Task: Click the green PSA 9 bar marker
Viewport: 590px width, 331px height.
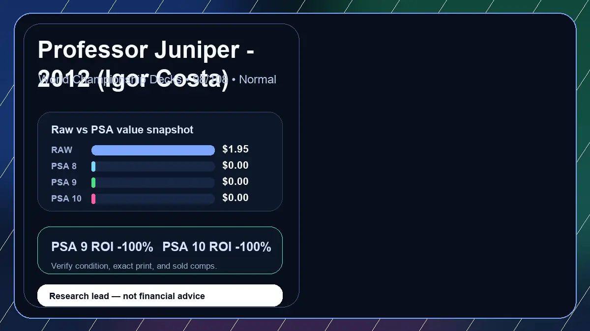Action: click(93, 183)
